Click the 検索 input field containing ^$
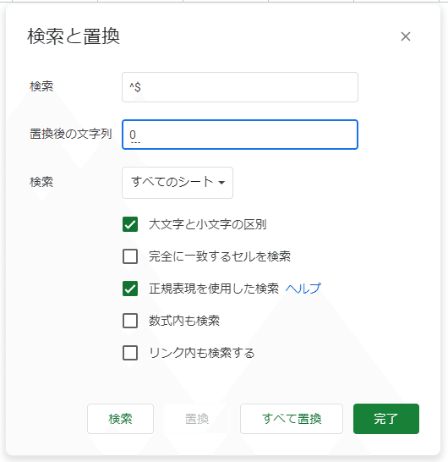Viewport: 448px width, 462px height. 240,87
